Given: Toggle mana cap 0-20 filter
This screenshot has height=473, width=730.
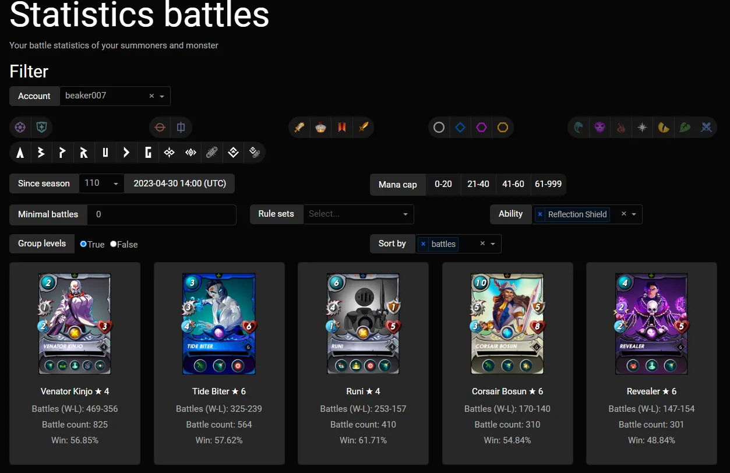Looking at the screenshot, I should pos(443,184).
